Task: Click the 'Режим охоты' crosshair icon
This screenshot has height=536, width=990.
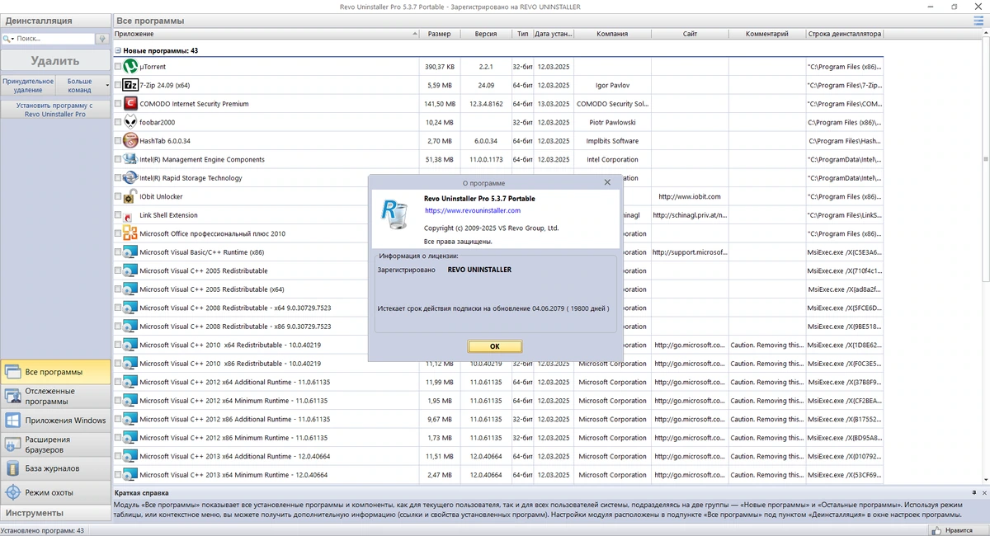Action: (x=12, y=492)
